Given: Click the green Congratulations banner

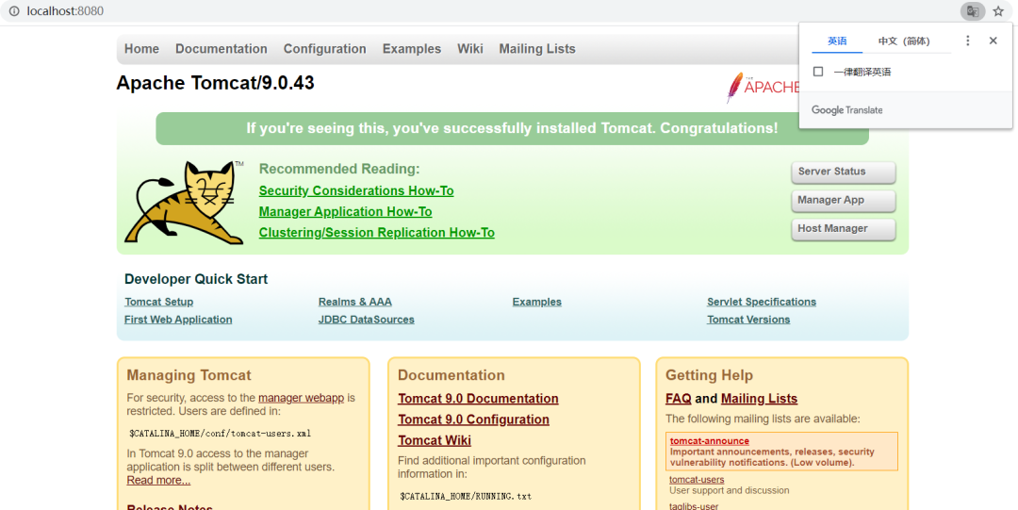Looking at the screenshot, I should (x=512, y=128).
